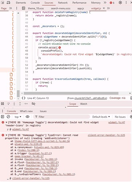The width and height of the screenshot is (132, 182).
Task: Click the inline error icon on line 47
Action: tap(59, 47)
